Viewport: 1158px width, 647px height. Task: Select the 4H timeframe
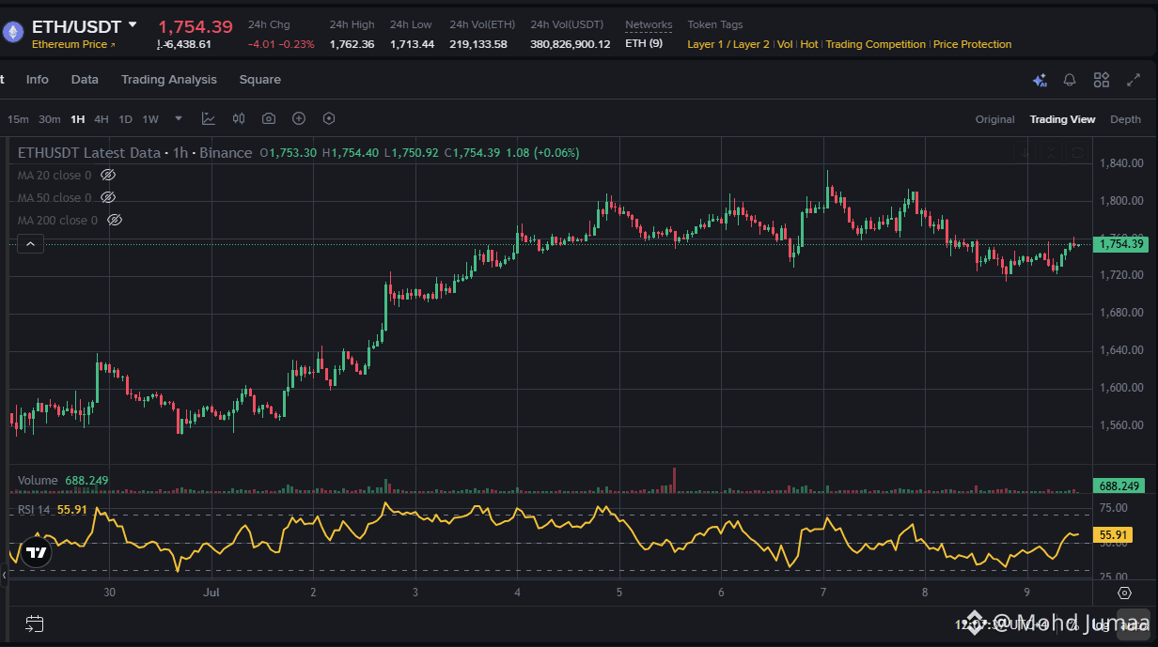(x=102, y=119)
